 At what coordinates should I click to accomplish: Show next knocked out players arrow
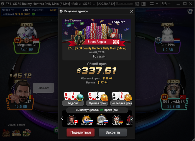tap(132, 118)
